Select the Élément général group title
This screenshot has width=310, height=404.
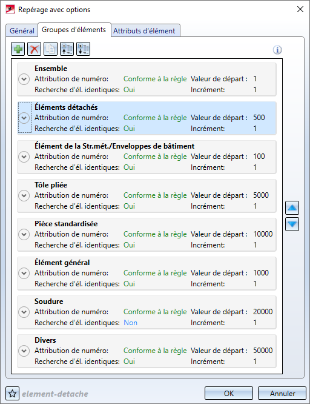62,263
